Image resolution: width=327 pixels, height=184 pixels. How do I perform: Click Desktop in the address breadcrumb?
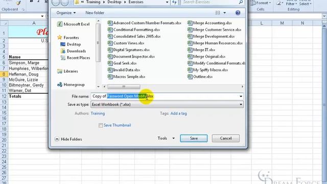click(115, 2)
